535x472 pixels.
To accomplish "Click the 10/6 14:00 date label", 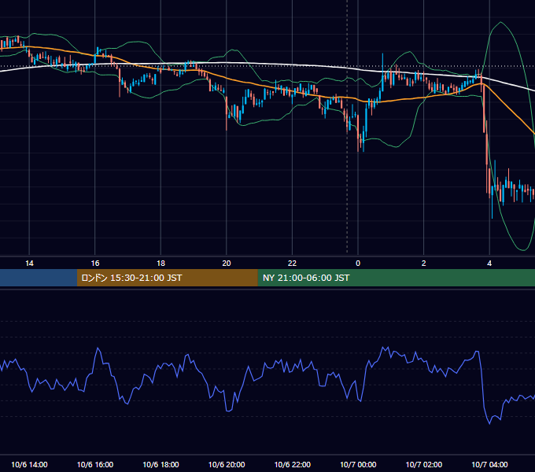I will [x=29, y=464].
